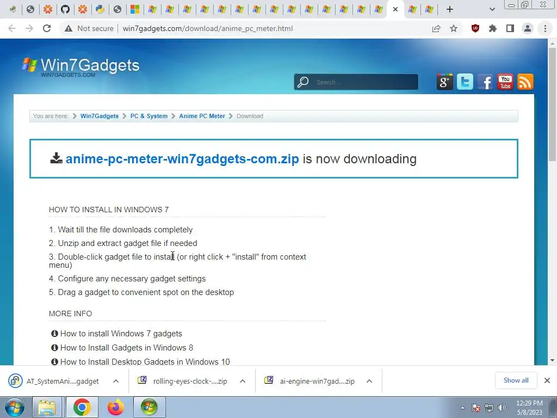Switch to the GitHub tab
Screen dimensions: 557x418
[x=65, y=9]
